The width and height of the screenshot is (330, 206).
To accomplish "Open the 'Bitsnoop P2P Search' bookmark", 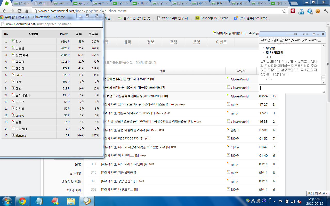I will [x=213, y=18].
